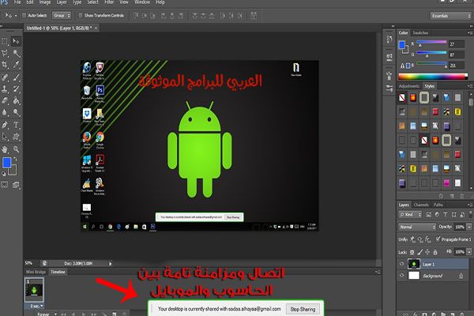Select the Magic Wand tool
The image size is (474, 316).
tap(16, 53)
